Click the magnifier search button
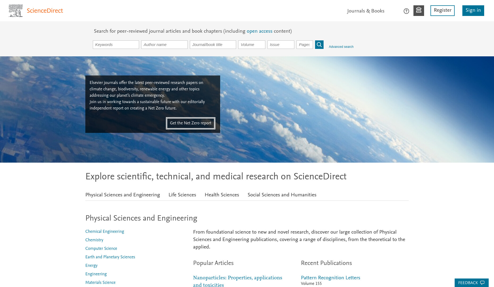 (x=319, y=45)
